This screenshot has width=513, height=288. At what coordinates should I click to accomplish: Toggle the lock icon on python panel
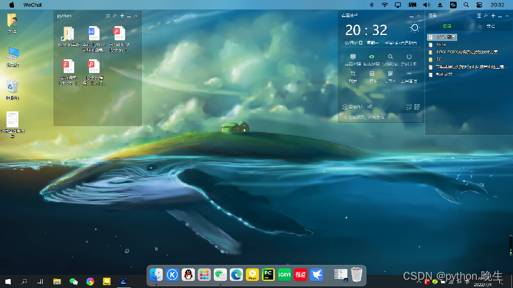[x=115, y=15]
